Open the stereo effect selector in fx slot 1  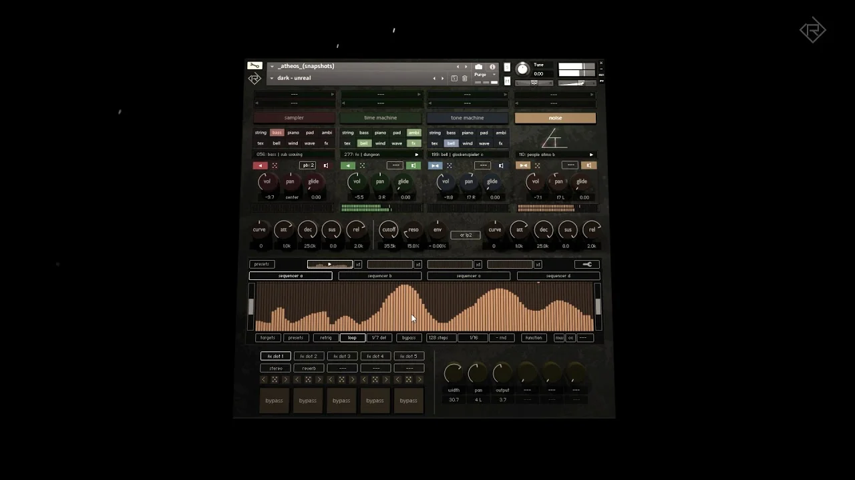coord(275,368)
